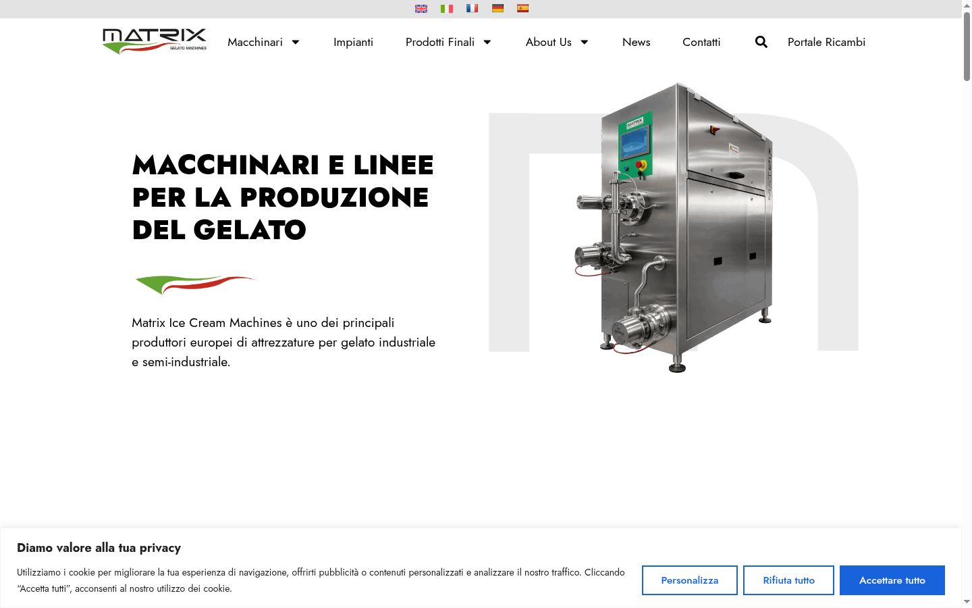
Task: Click the scrollbar up arrow
Action: pyautogui.click(x=967, y=5)
